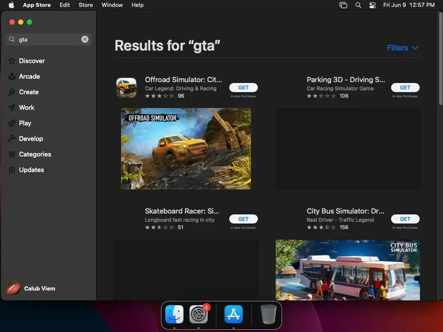Click the "Real Driver - Traffic Legend" subtitle
The width and height of the screenshot is (443, 332).
tap(340, 220)
